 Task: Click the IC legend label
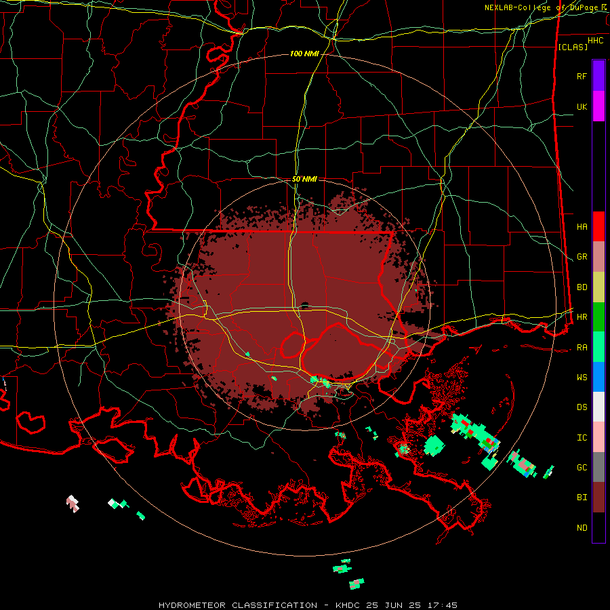tap(582, 438)
